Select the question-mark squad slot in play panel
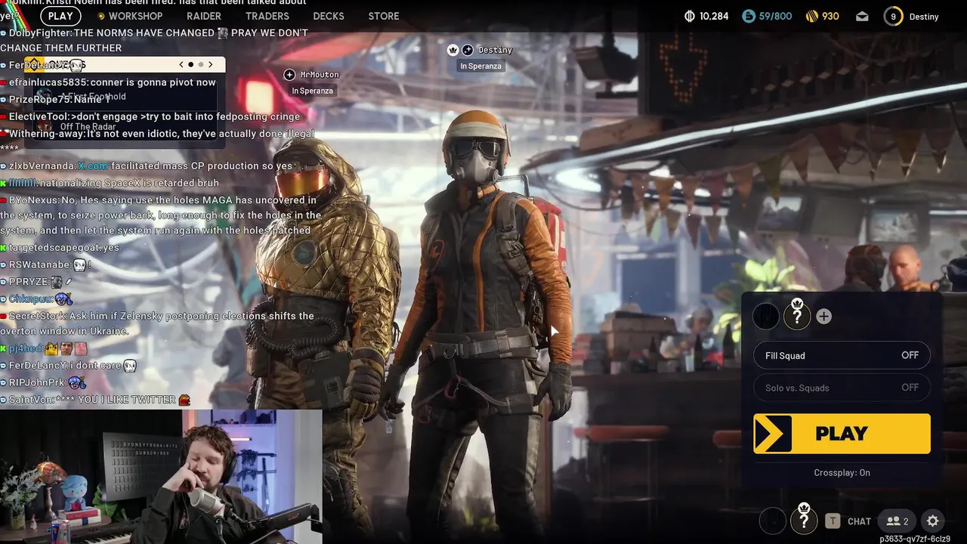 pos(796,317)
